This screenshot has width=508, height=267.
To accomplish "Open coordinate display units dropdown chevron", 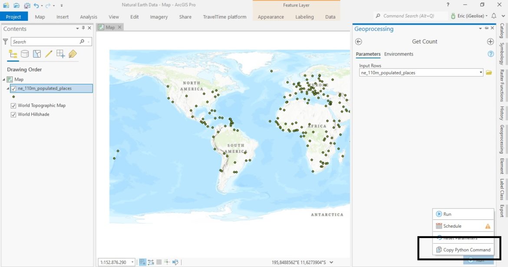I will pyautogui.click(x=331, y=263).
